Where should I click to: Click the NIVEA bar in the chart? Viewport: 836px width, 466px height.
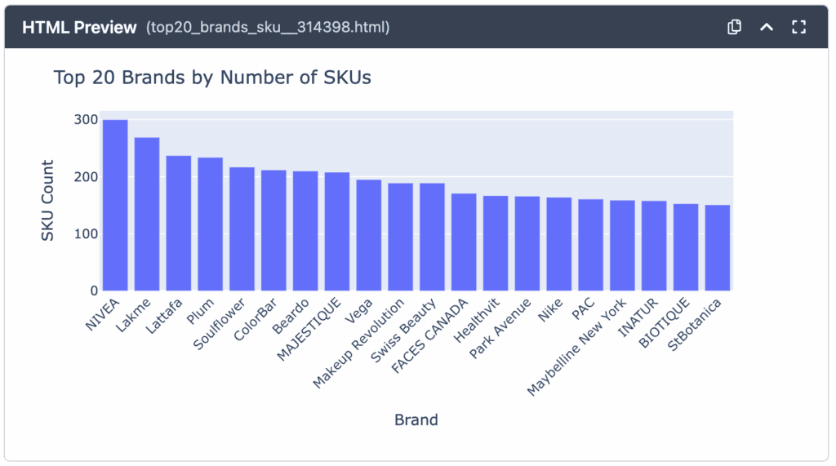pos(115,206)
